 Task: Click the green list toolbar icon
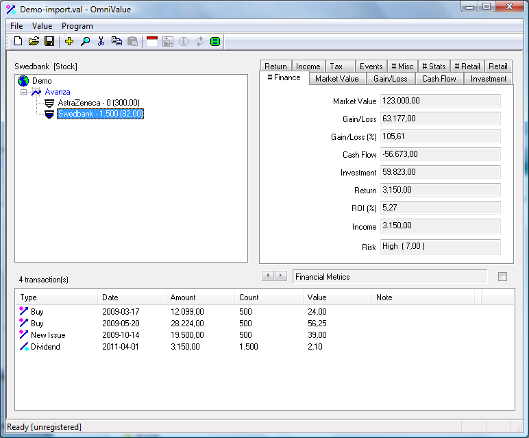(x=215, y=42)
